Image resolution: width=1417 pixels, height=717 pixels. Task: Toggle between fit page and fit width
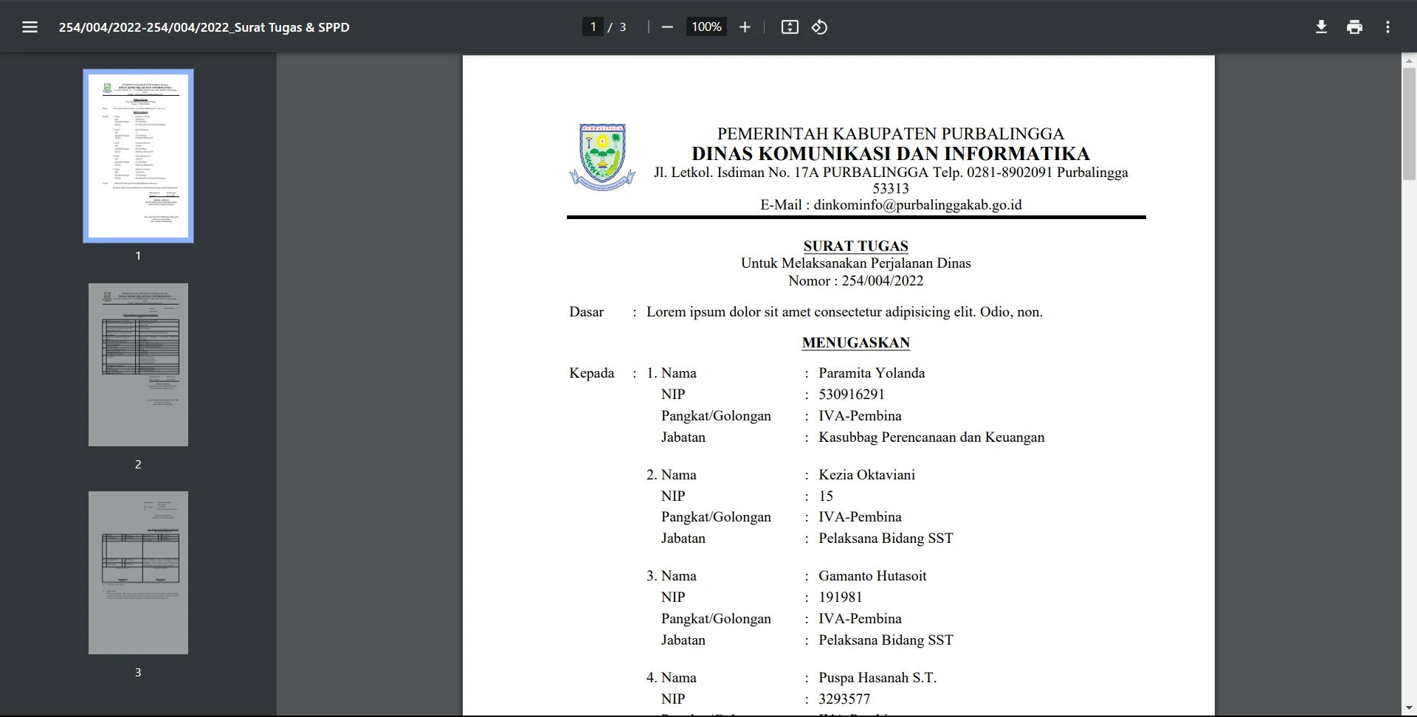click(790, 27)
